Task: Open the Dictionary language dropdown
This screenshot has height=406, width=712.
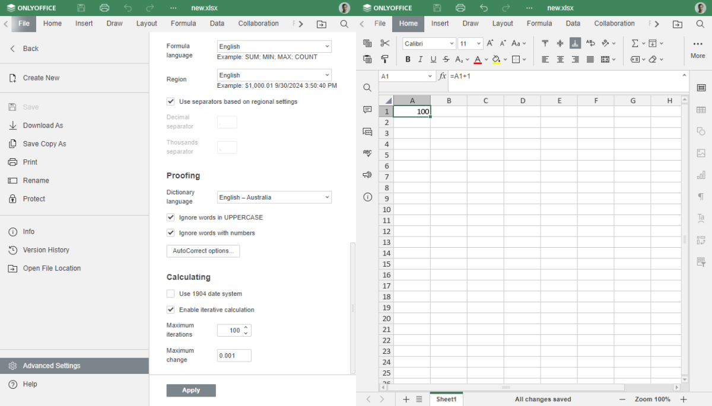Action: coord(274,197)
